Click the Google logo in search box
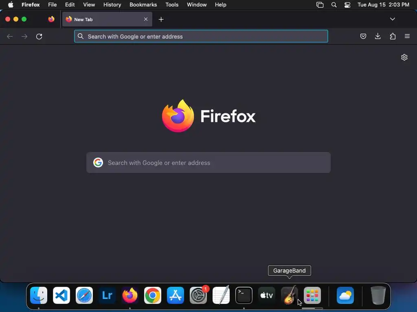 (98, 162)
